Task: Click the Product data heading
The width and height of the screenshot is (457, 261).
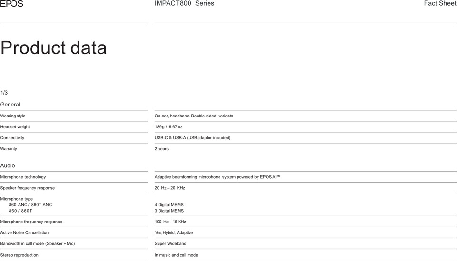Action: (54, 48)
